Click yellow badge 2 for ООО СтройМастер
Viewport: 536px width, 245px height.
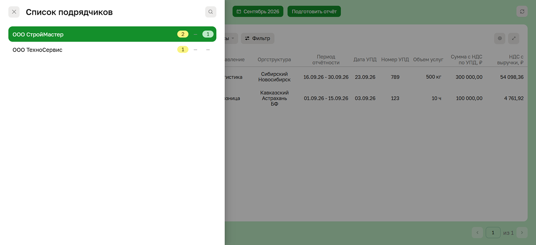(183, 34)
